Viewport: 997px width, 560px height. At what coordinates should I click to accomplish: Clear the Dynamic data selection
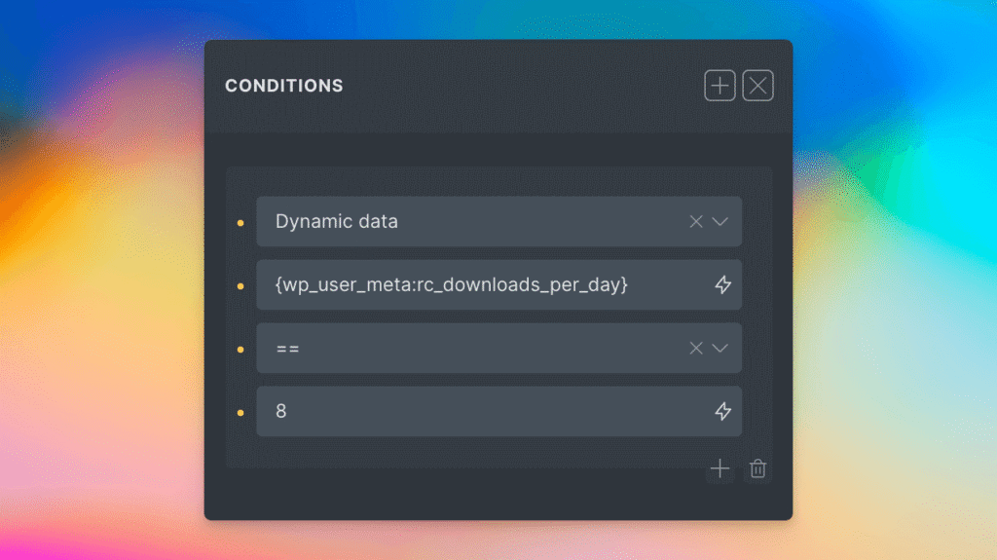point(696,221)
